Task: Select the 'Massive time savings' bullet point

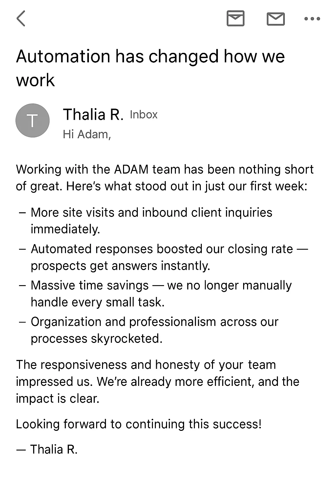Action: point(156,294)
